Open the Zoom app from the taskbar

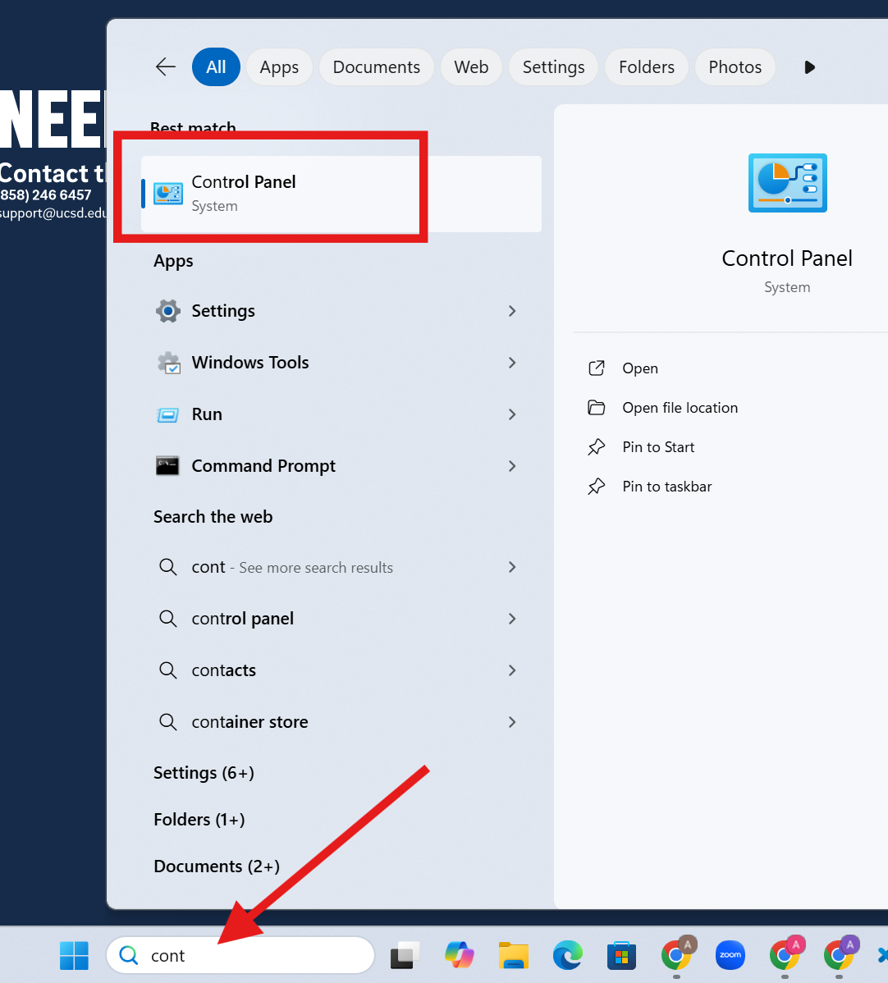pyautogui.click(x=730, y=955)
